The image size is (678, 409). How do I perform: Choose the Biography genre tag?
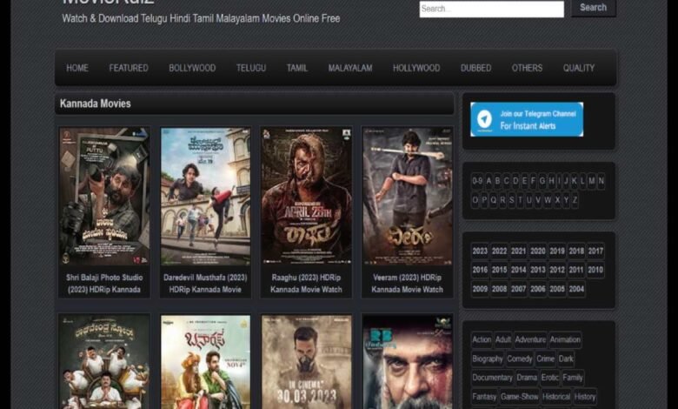pos(488,359)
